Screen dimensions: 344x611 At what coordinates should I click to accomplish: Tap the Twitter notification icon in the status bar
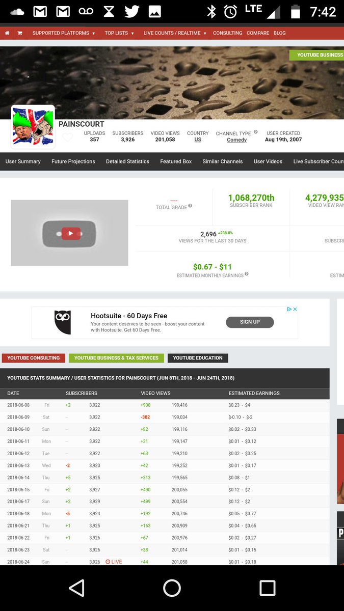pyautogui.click(x=131, y=11)
